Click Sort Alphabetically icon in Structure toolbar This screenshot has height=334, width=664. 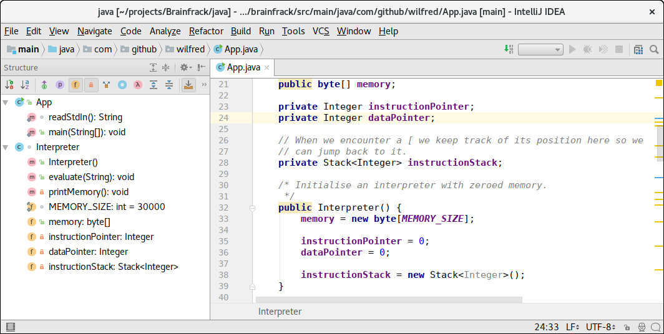pos(25,85)
